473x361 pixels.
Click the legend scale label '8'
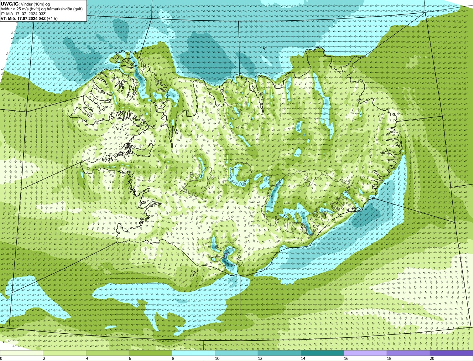173,358
